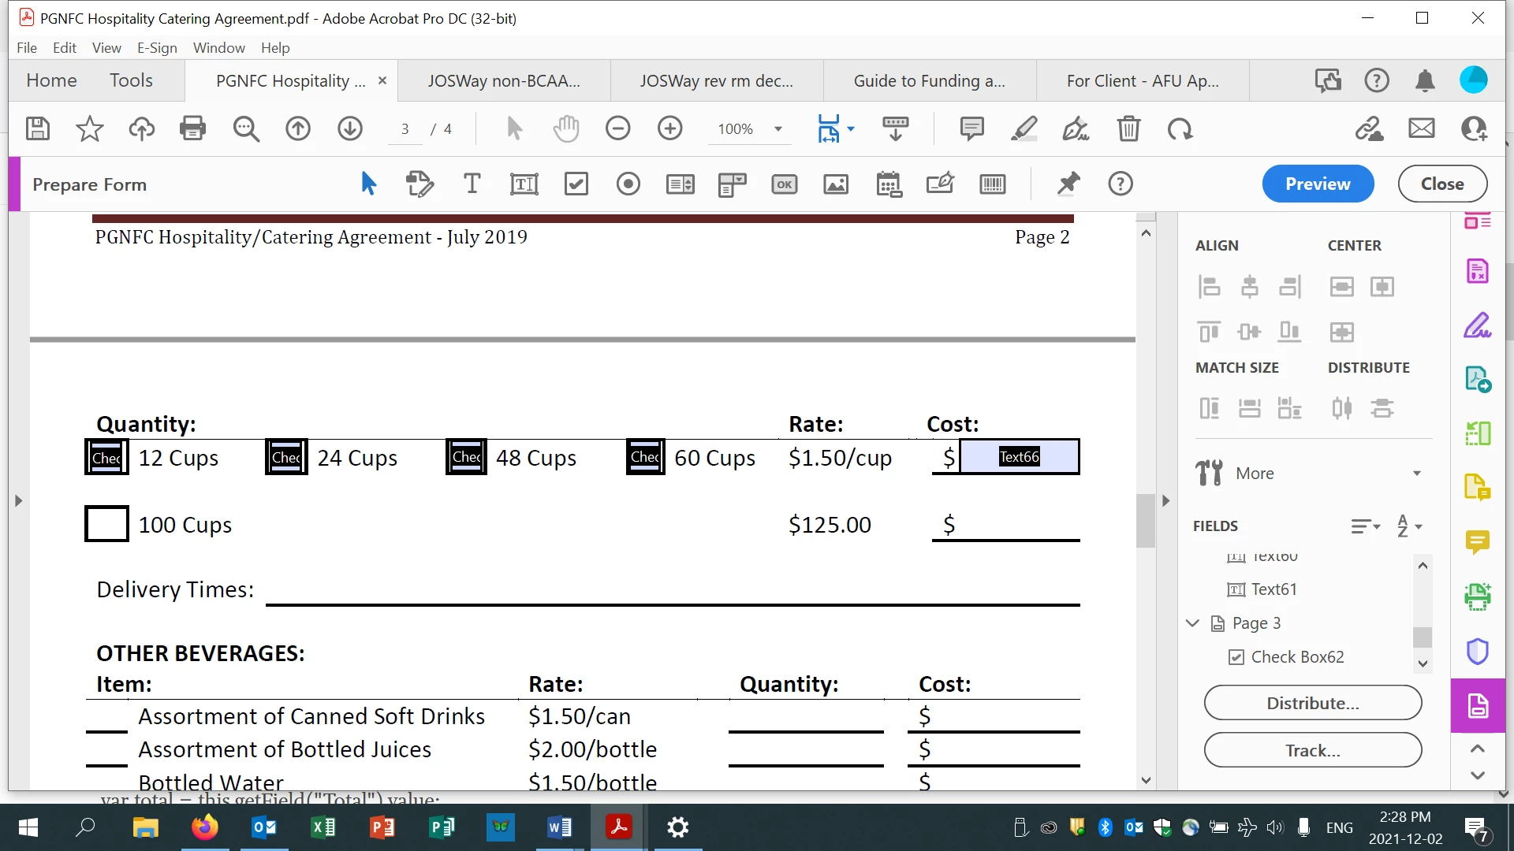Expand the More options dropdown
This screenshot has height=851, width=1514.
click(x=1416, y=474)
